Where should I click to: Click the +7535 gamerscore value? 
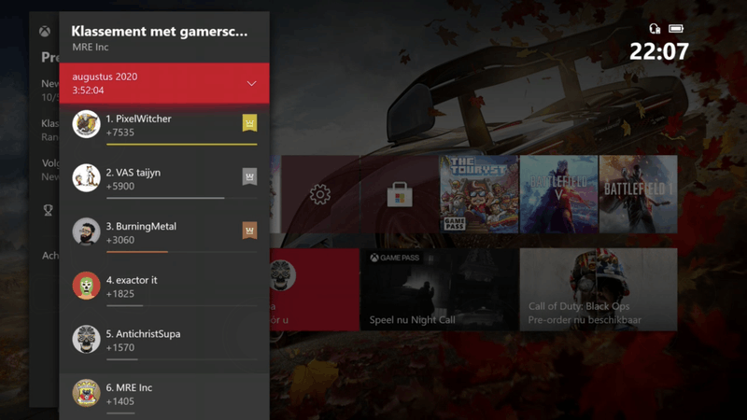[x=120, y=133]
